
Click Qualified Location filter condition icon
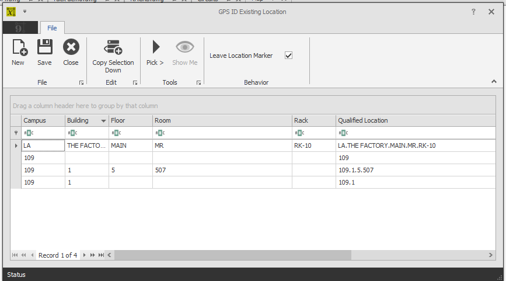pyautogui.click(x=343, y=133)
